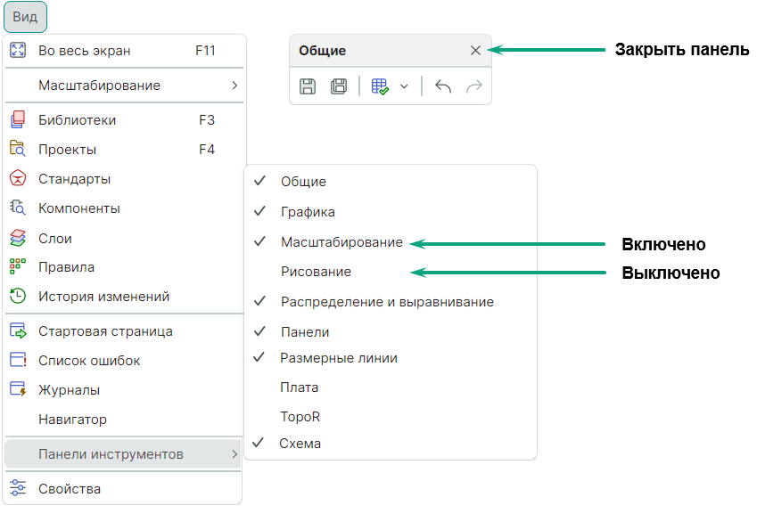The width and height of the screenshot is (757, 530).
Task: Open История изменений panel
Action: pyautogui.click(x=103, y=297)
